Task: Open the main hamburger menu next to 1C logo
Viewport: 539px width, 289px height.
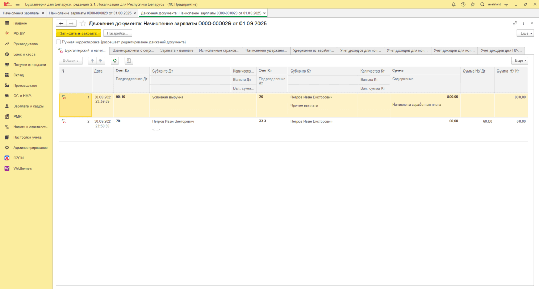Action: (x=18, y=4)
